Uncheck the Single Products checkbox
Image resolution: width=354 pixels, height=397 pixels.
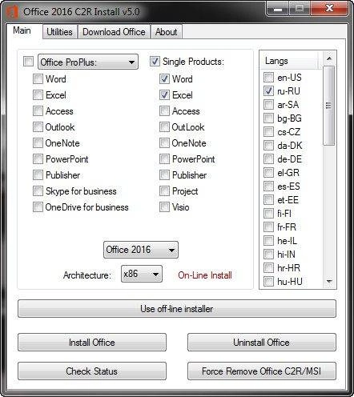pos(155,62)
